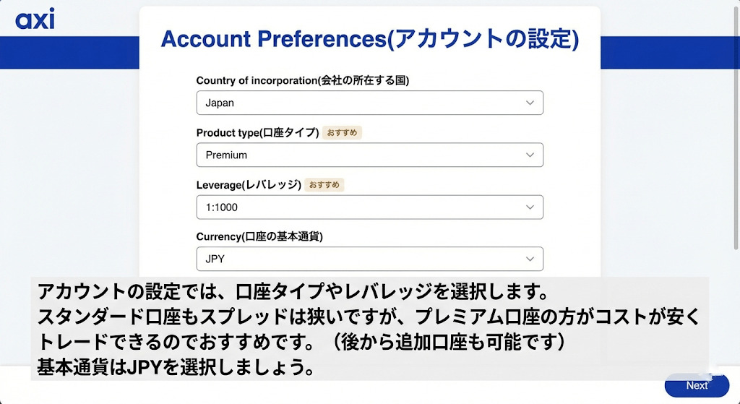740x404 pixels.
Task: Click the Country of incorporation label
Action: coord(302,81)
